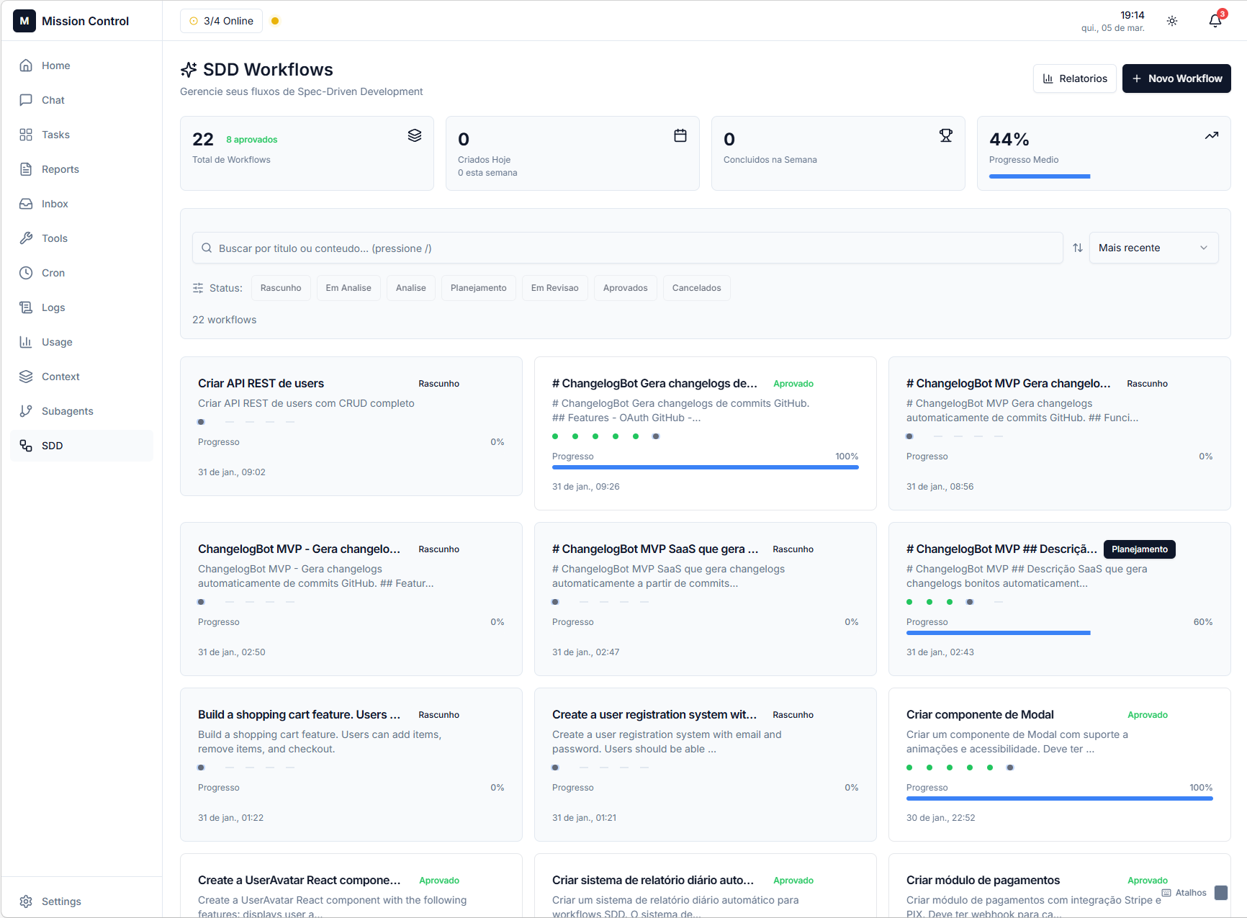This screenshot has width=1247, height=918.
Task: Click the status filter settings icon
Action: coord(198,287)
